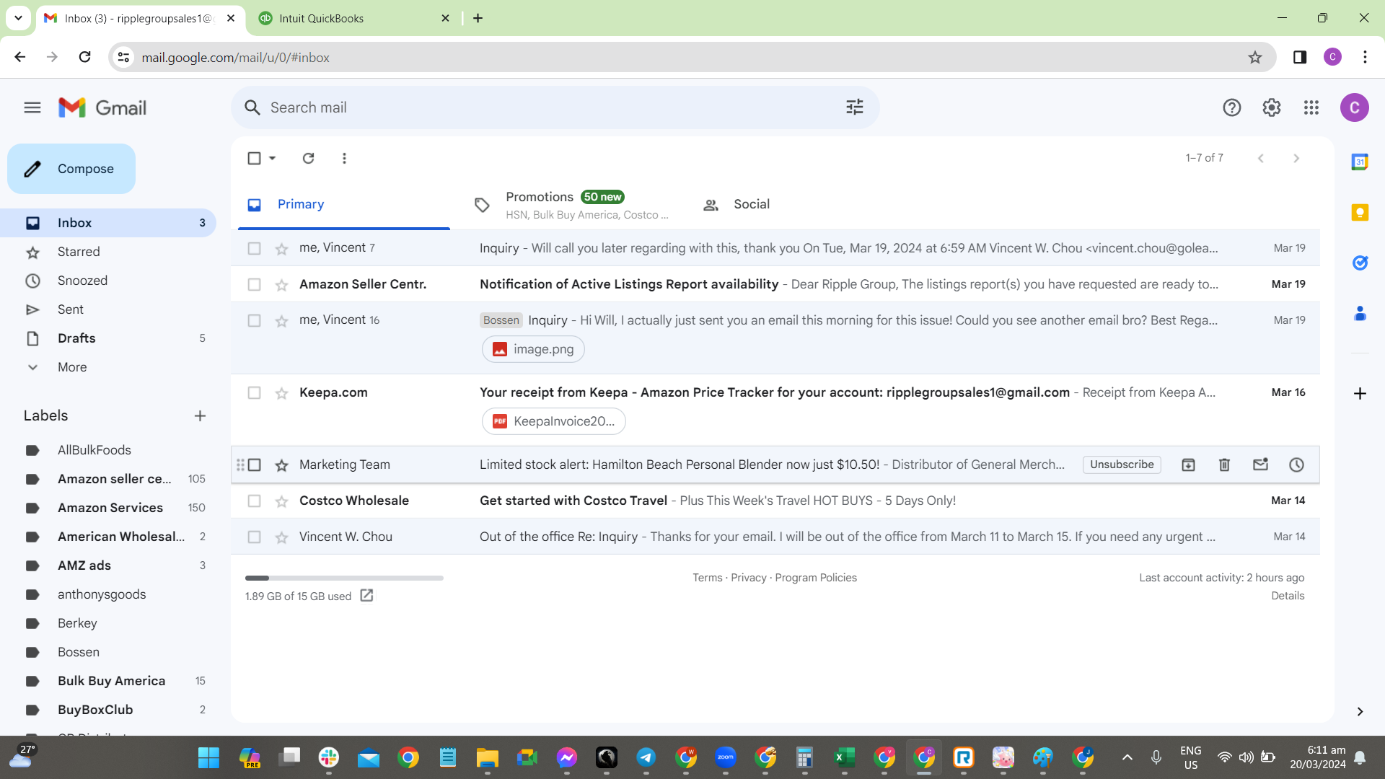Viewport: 1385px width, 779px height.
Task: Click the Compose button
Action: [x=71, y=169]
